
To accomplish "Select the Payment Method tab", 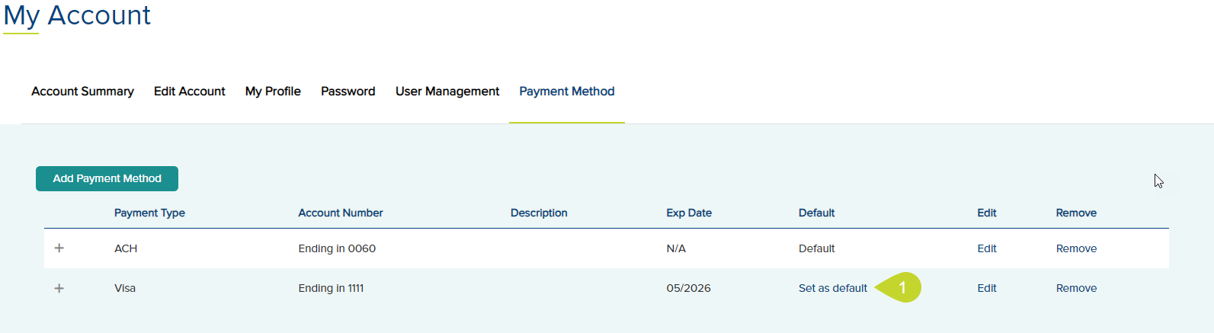I will (x=567, y=91).
